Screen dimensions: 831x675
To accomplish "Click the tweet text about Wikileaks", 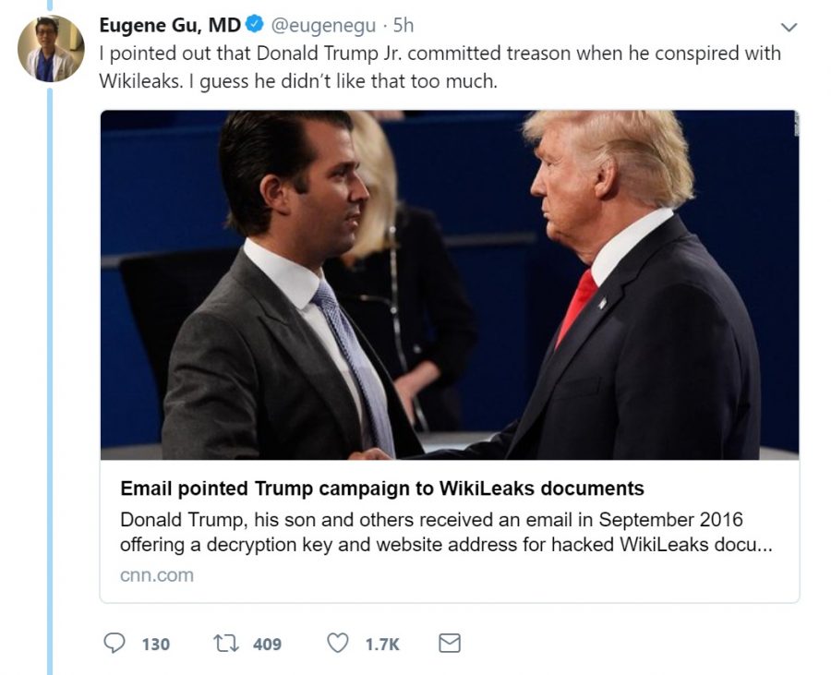I will point(440,67).
